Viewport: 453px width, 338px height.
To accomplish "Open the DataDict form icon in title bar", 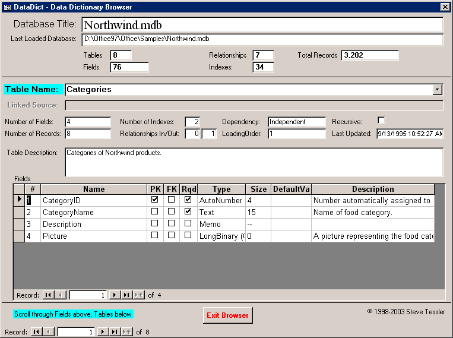I will 7,7.
